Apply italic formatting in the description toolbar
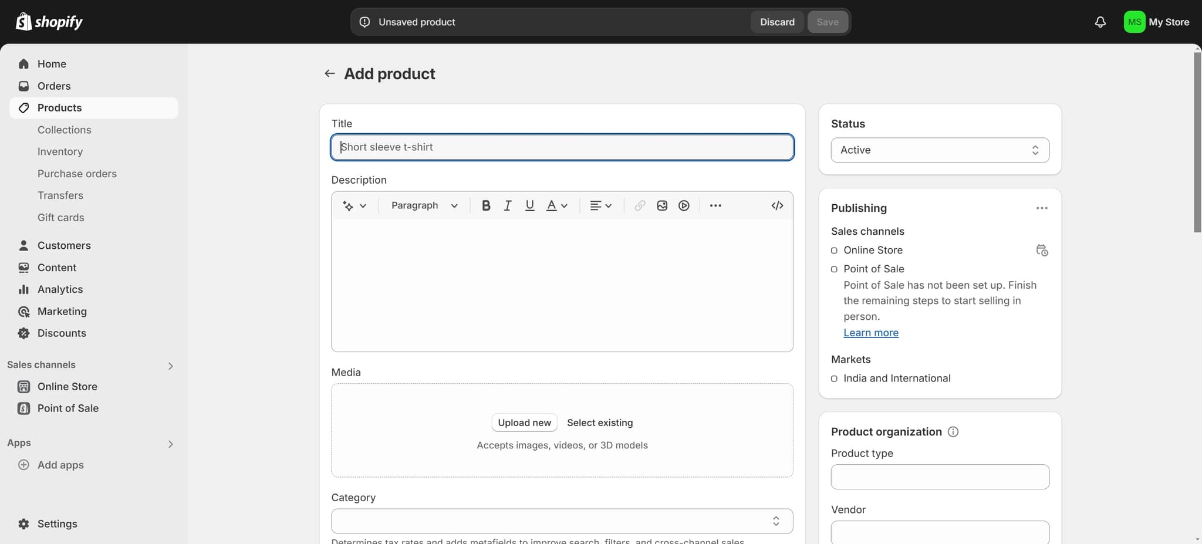The height and width of the screenshot is (544, 1202). pyautogui.click(x=507, y=205)
